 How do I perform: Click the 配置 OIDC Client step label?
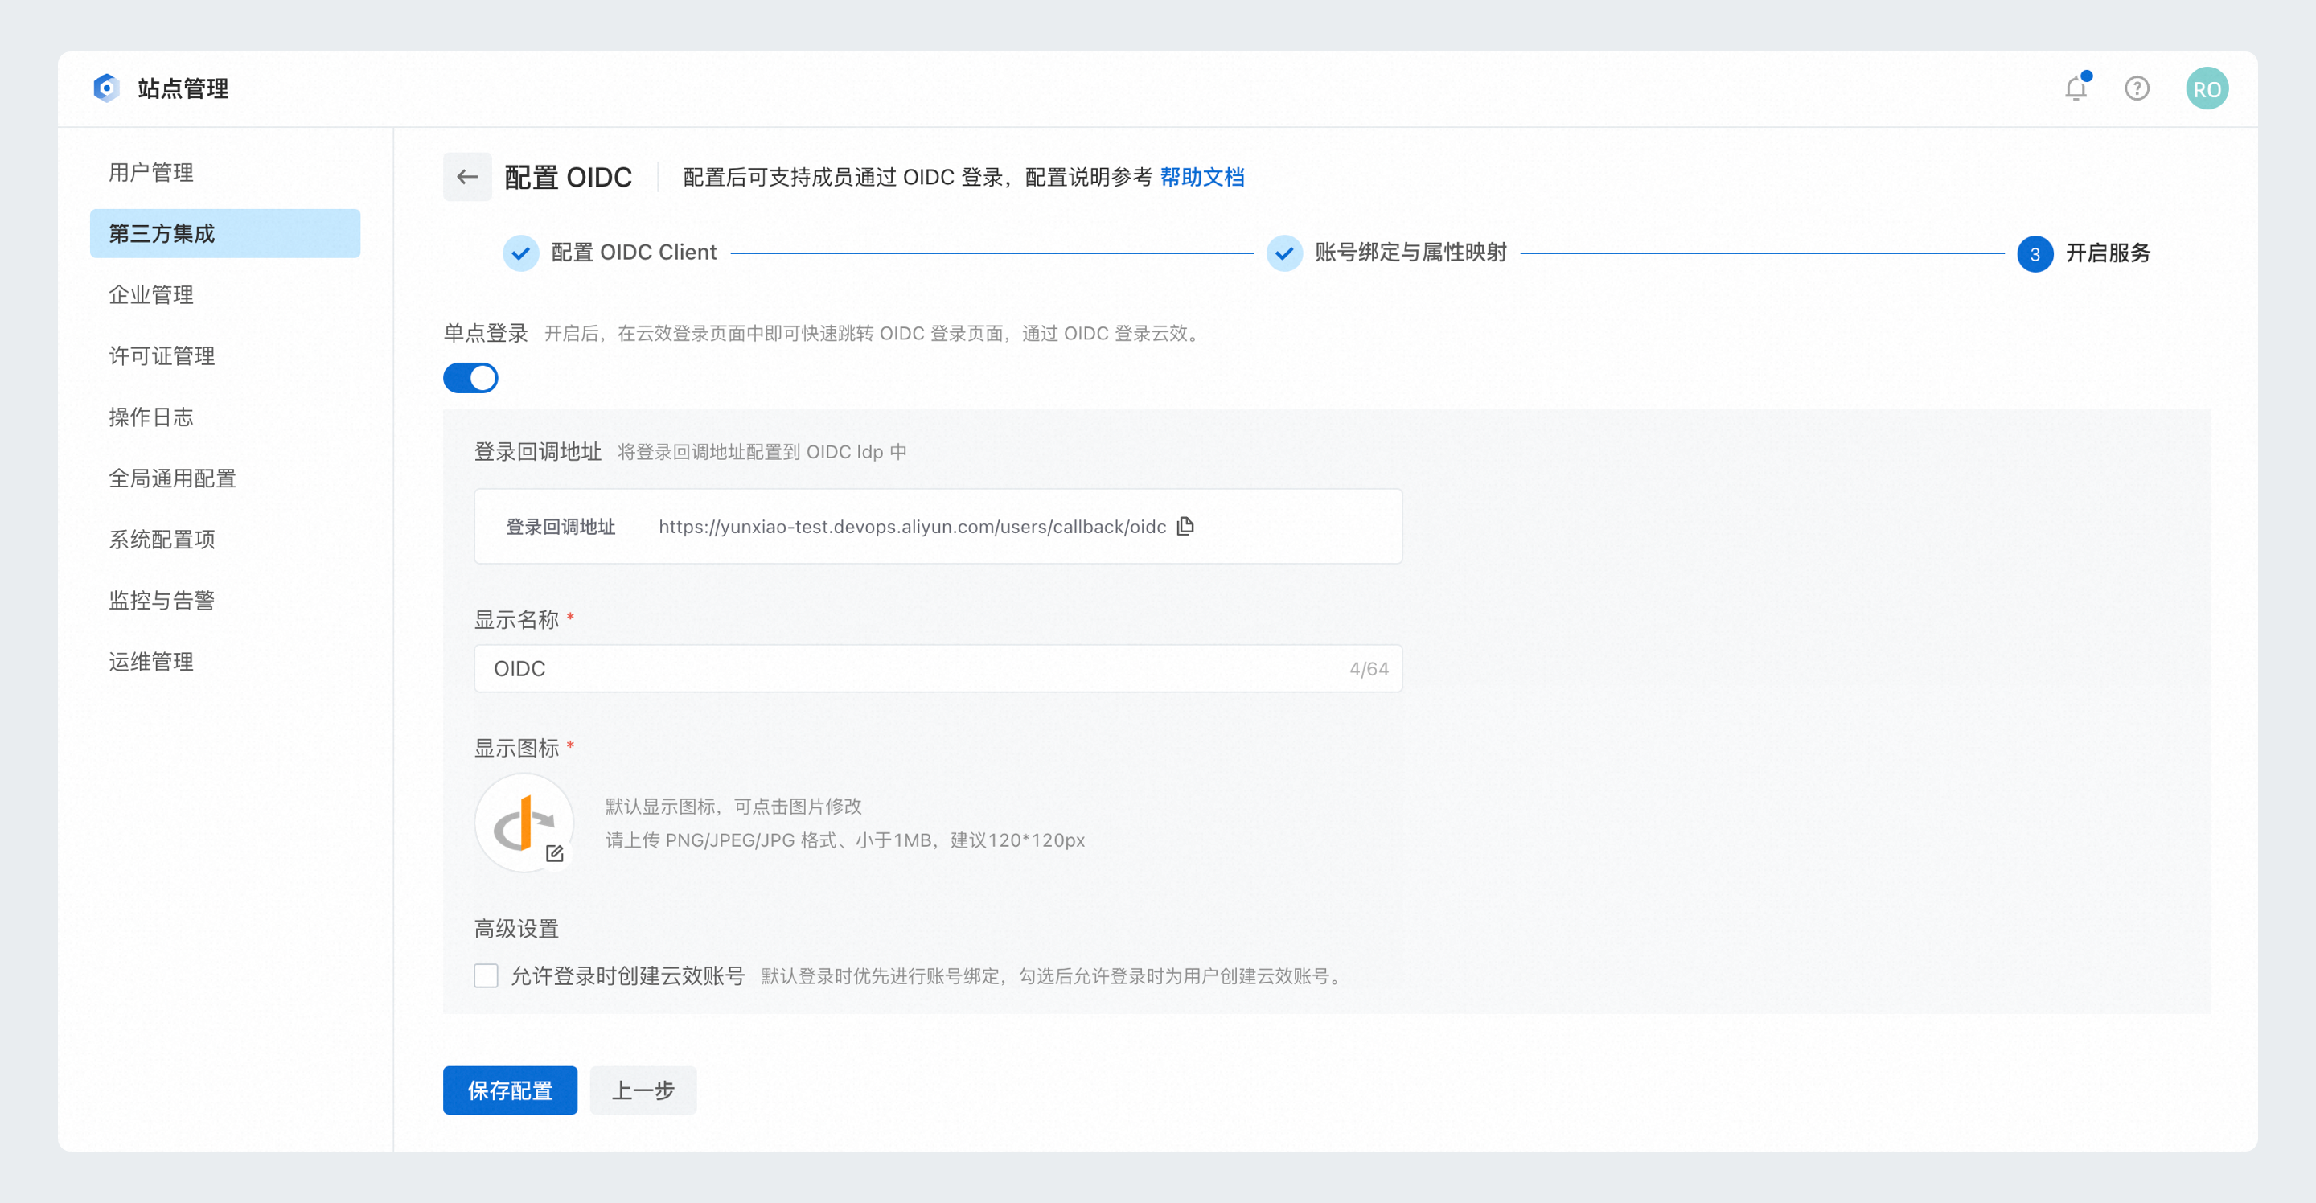pyautogui.click(x=634, y=253)
